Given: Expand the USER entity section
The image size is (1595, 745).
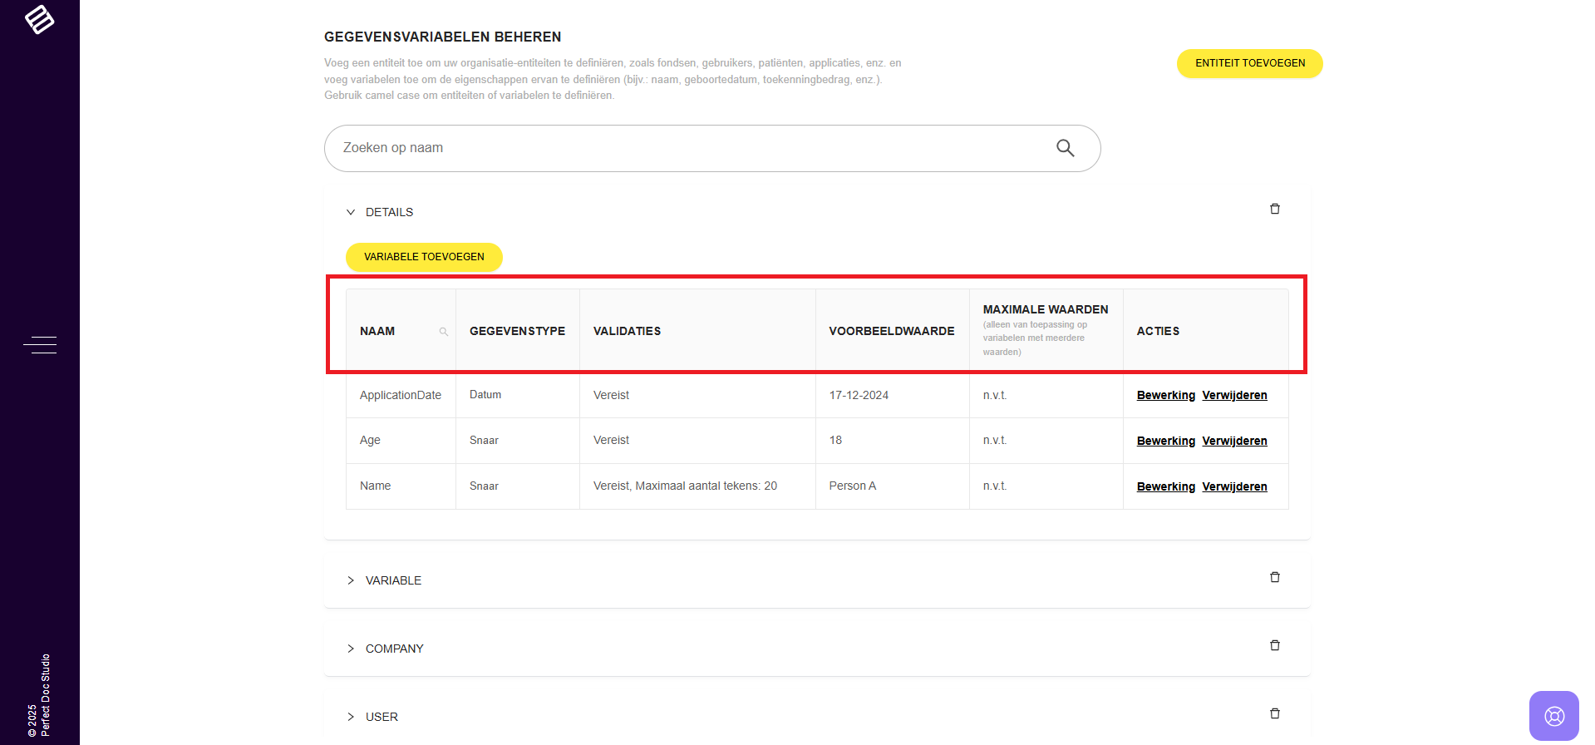Looking at the screenshot, I should (x=351, y=717).
